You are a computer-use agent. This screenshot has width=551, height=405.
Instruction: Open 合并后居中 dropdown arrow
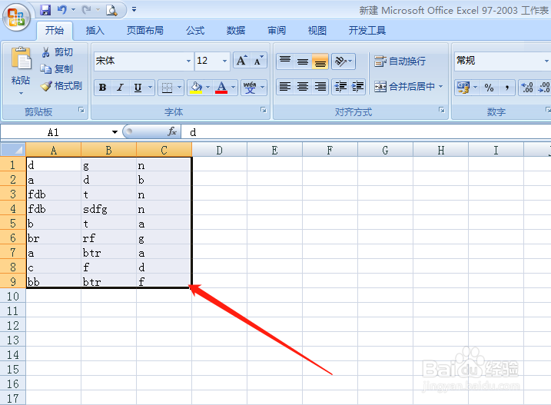[x=440, y=87]
